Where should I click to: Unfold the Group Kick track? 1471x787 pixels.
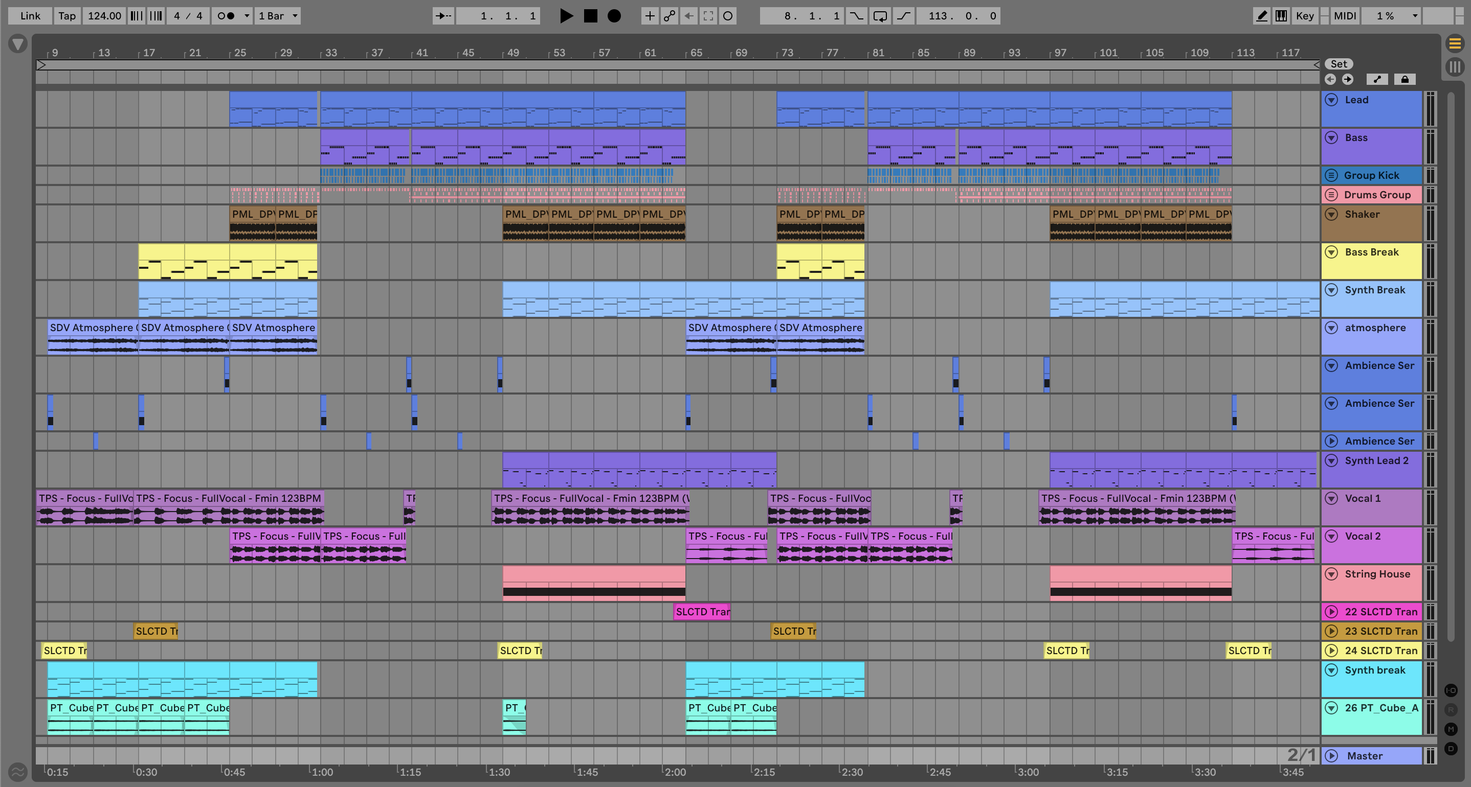(x=1331, y=175)
